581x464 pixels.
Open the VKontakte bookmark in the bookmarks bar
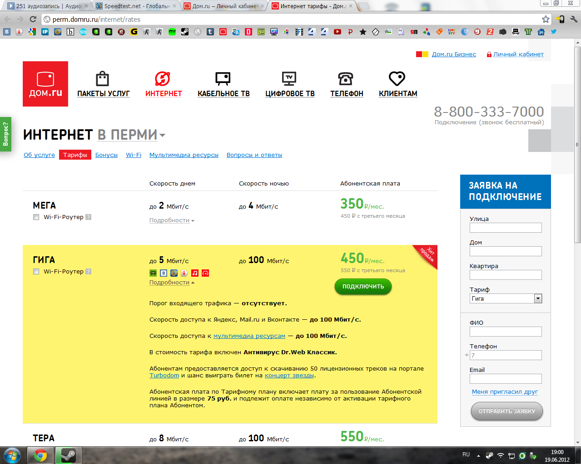(x=6, y=32)
